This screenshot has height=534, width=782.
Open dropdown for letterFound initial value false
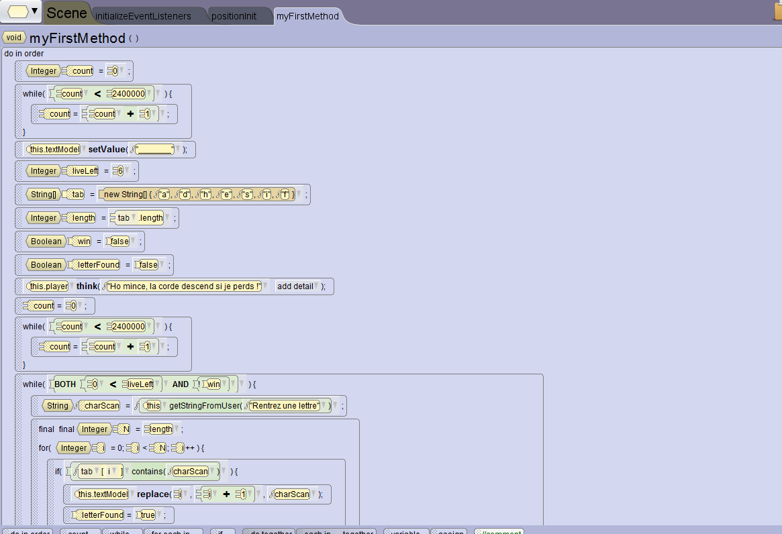point(162,265)
